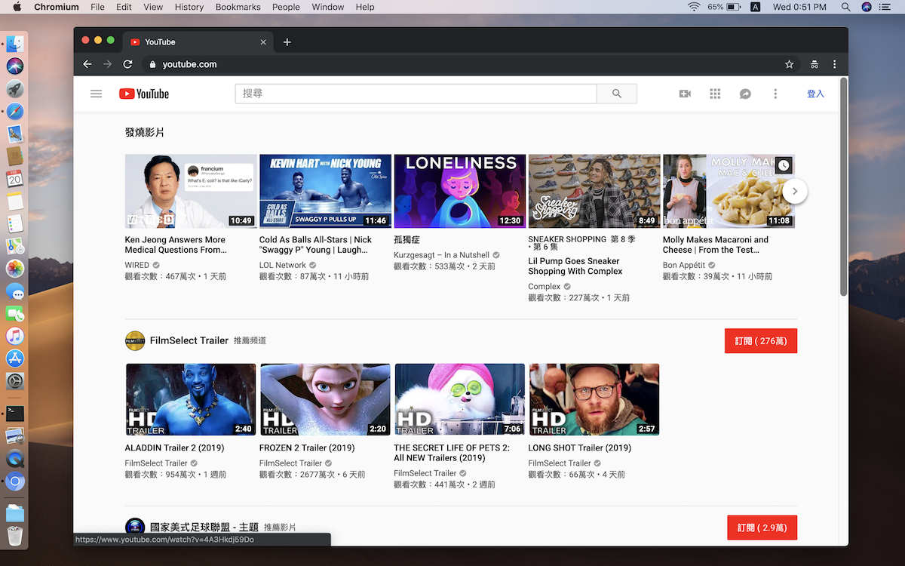The height and width of the screenshot is (566, 905).
Task: Click the 發燒影片 trending section heading
Action: (x=145, y=133)
